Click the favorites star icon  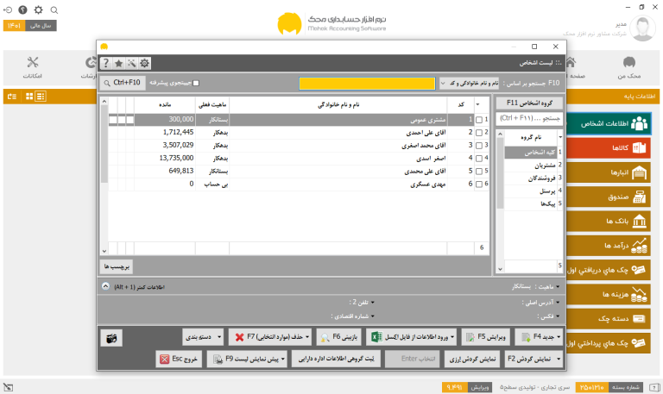(119, 63)
